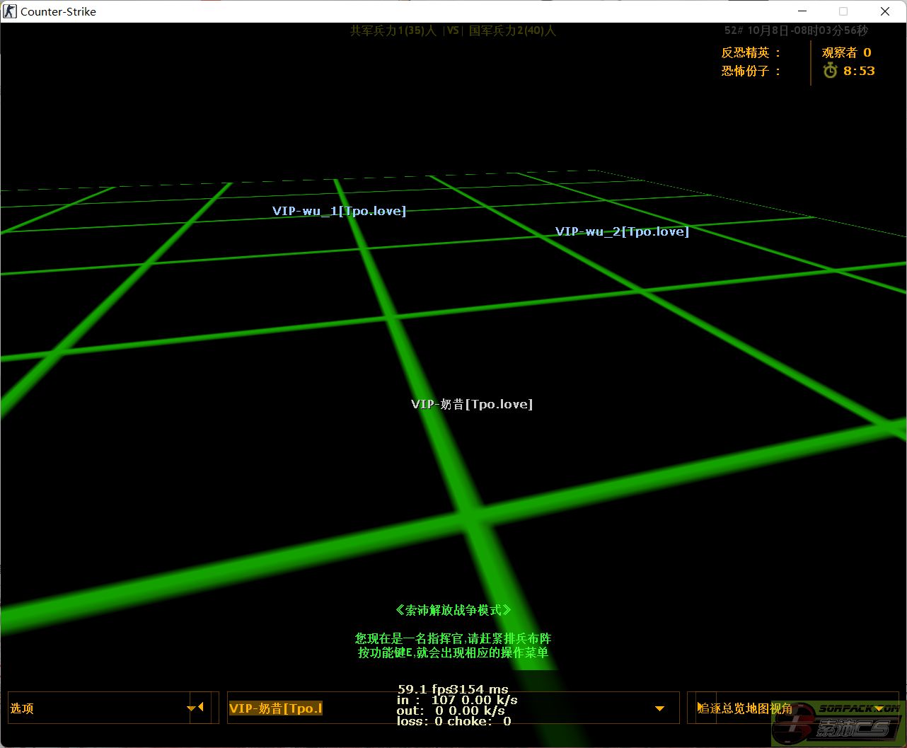907x748 pixels.
Task: Click the VIP-wu_1[Tpo.love] player label
Action: 340,211
